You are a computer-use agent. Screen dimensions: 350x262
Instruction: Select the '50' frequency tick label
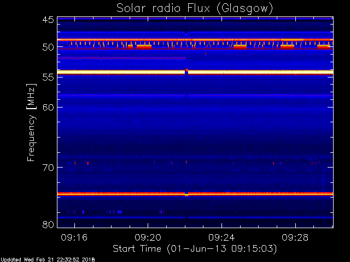click(x=48, y=47)
